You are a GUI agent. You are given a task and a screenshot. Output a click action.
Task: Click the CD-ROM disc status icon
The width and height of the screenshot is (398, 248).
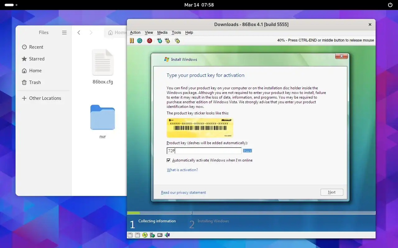click(x=145, y=235)
